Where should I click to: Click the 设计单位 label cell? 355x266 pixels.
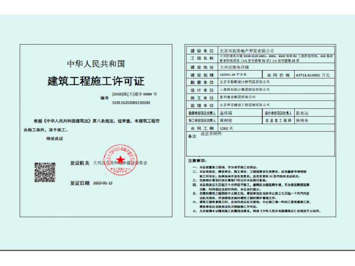click(x=202, y=90)
